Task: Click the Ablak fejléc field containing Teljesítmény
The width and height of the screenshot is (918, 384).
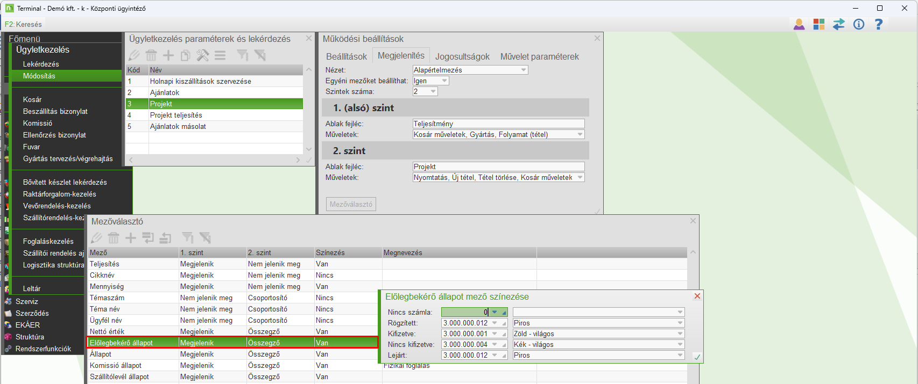Action: (x=498, y=124)
